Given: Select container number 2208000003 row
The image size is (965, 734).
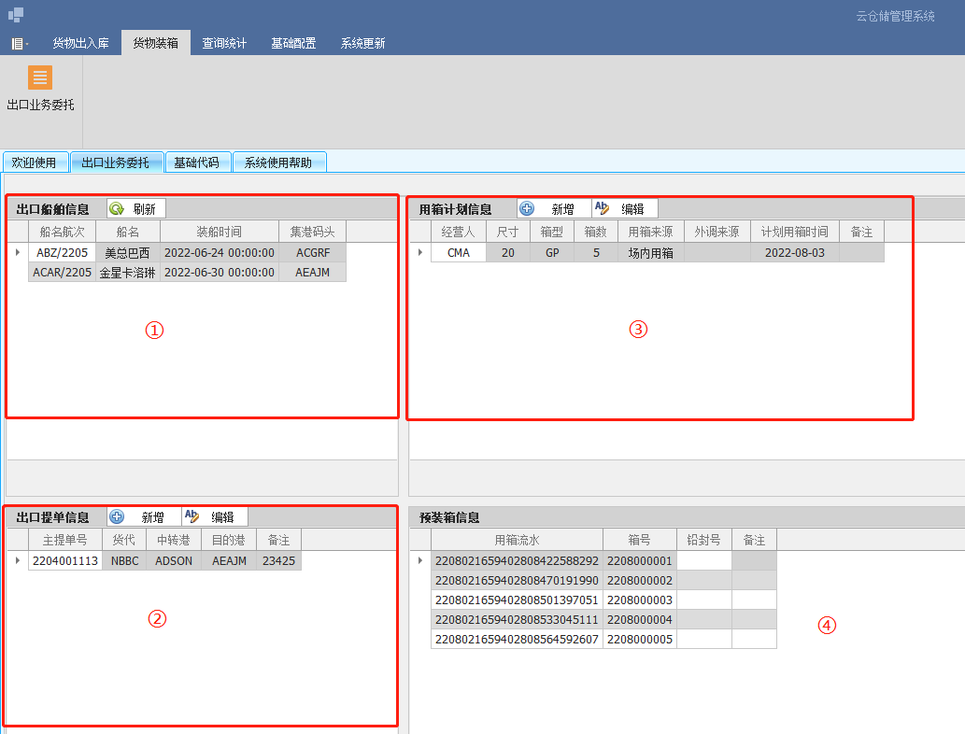Looking at the screenshot, I should coord(639,600).
